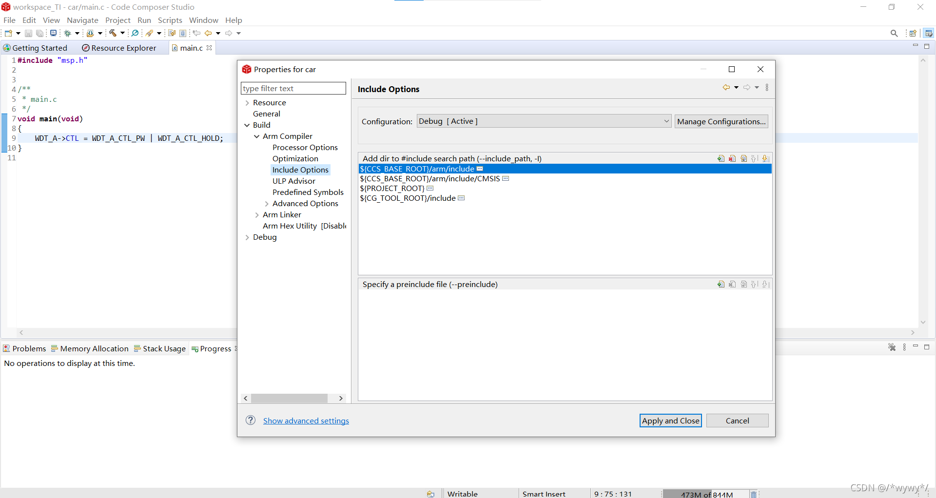Close the main.c editor tab

click(209, 48)
